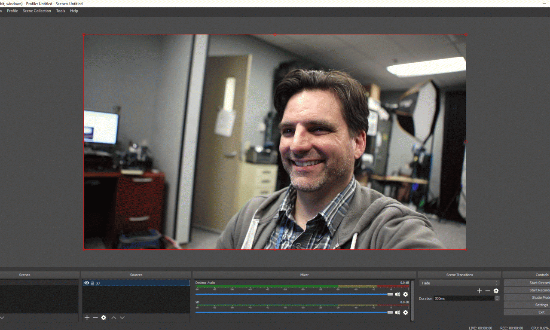
Task: Hide the SD source using eye icon
Action: pos(87,283)
